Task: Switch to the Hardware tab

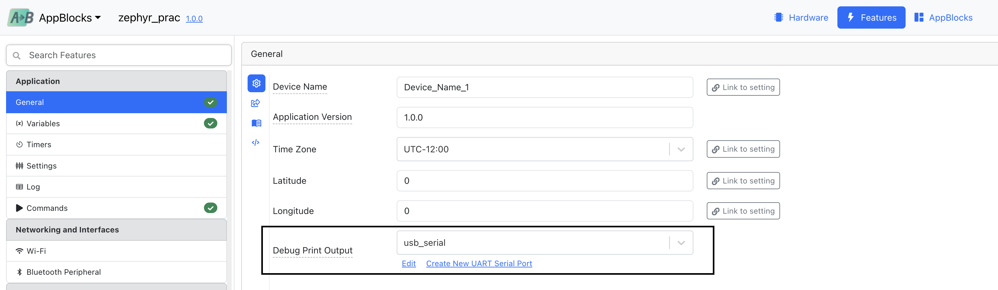Action: 801,17
